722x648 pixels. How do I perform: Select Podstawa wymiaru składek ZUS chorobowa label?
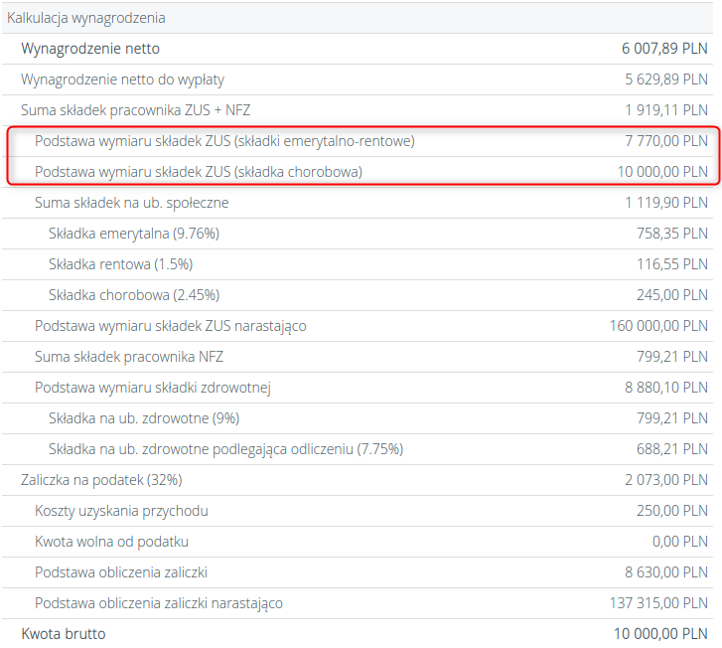199,172
